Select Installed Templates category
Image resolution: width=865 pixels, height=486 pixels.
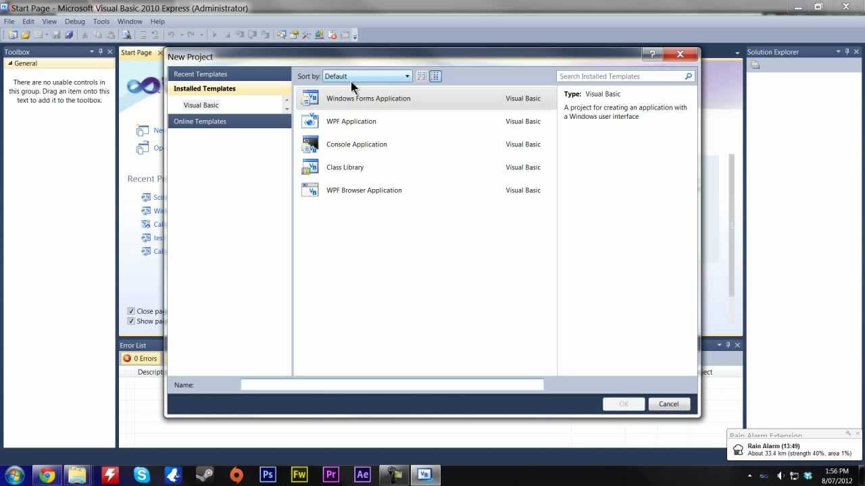tap(230, 88)
